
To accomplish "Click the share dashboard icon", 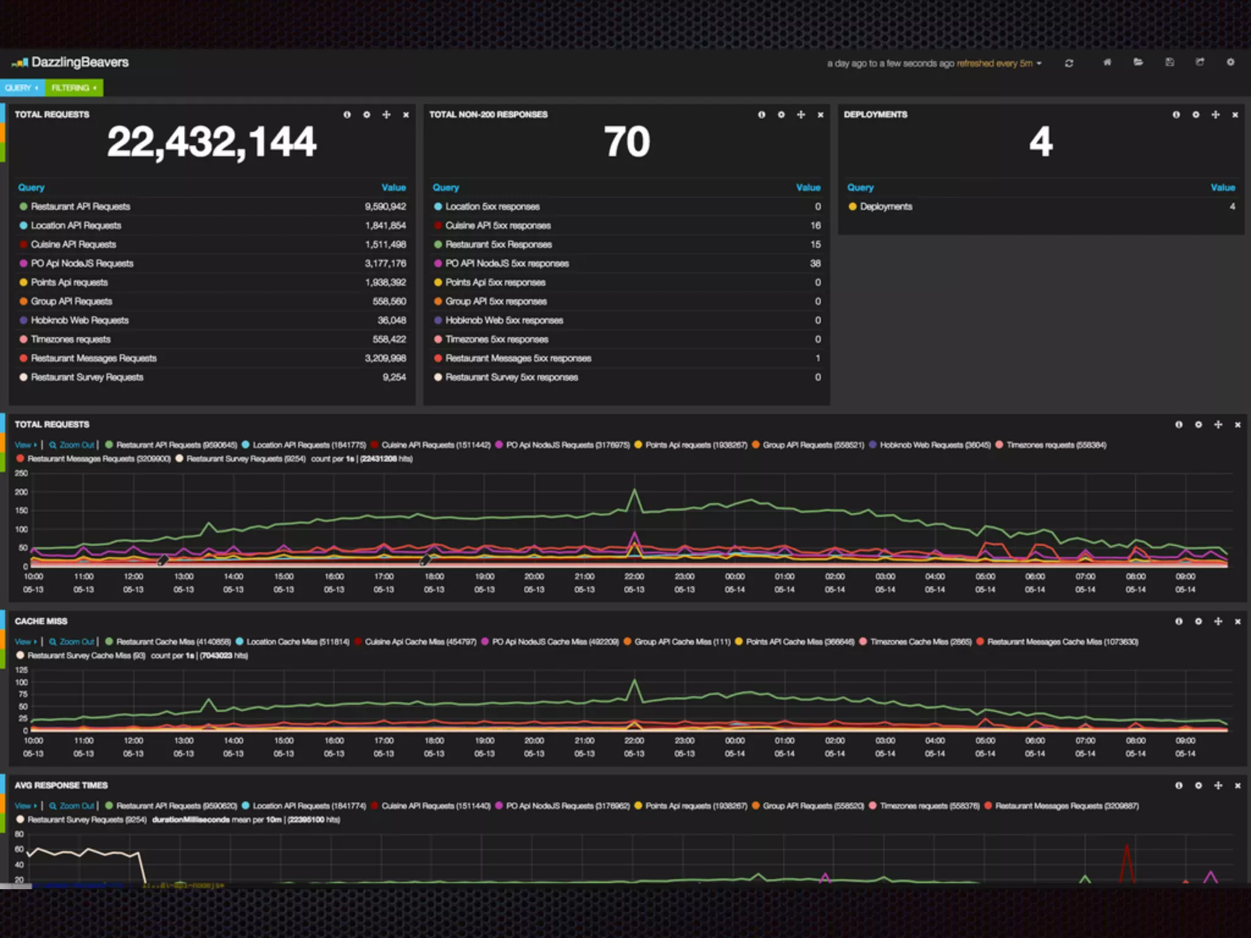I will pos(1200,62).
